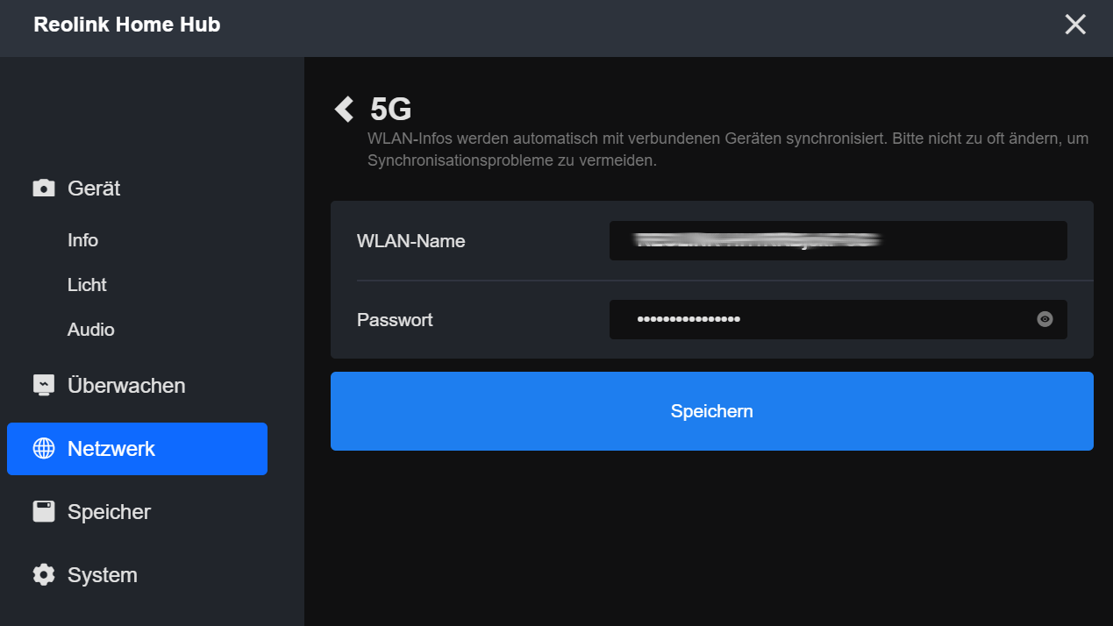Open the Info submenu item
This screenshot has width=1113, height=626.
[x=82, y=240]
